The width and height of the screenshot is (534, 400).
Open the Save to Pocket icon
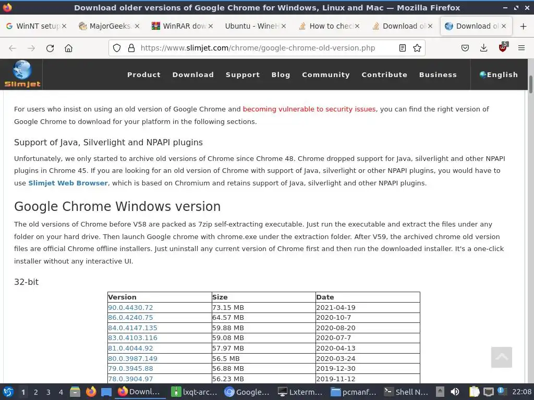pos(465,48)
